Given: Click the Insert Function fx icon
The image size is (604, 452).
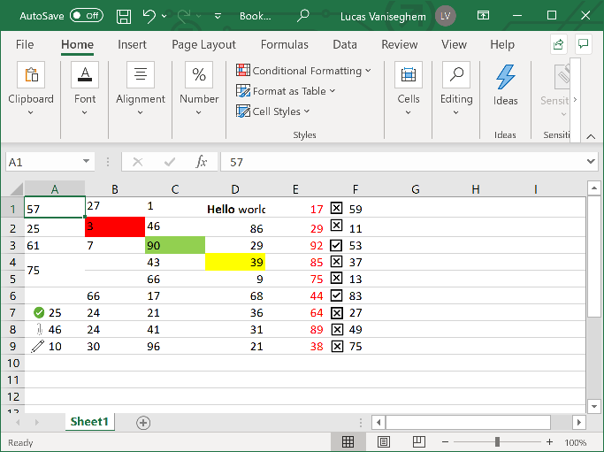Looking at the screenshot, I should point(201,162).
